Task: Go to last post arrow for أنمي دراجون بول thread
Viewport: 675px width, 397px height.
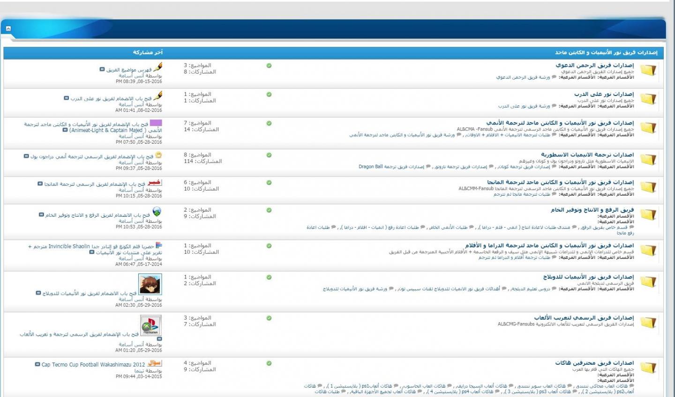Action: click(26, 156)
